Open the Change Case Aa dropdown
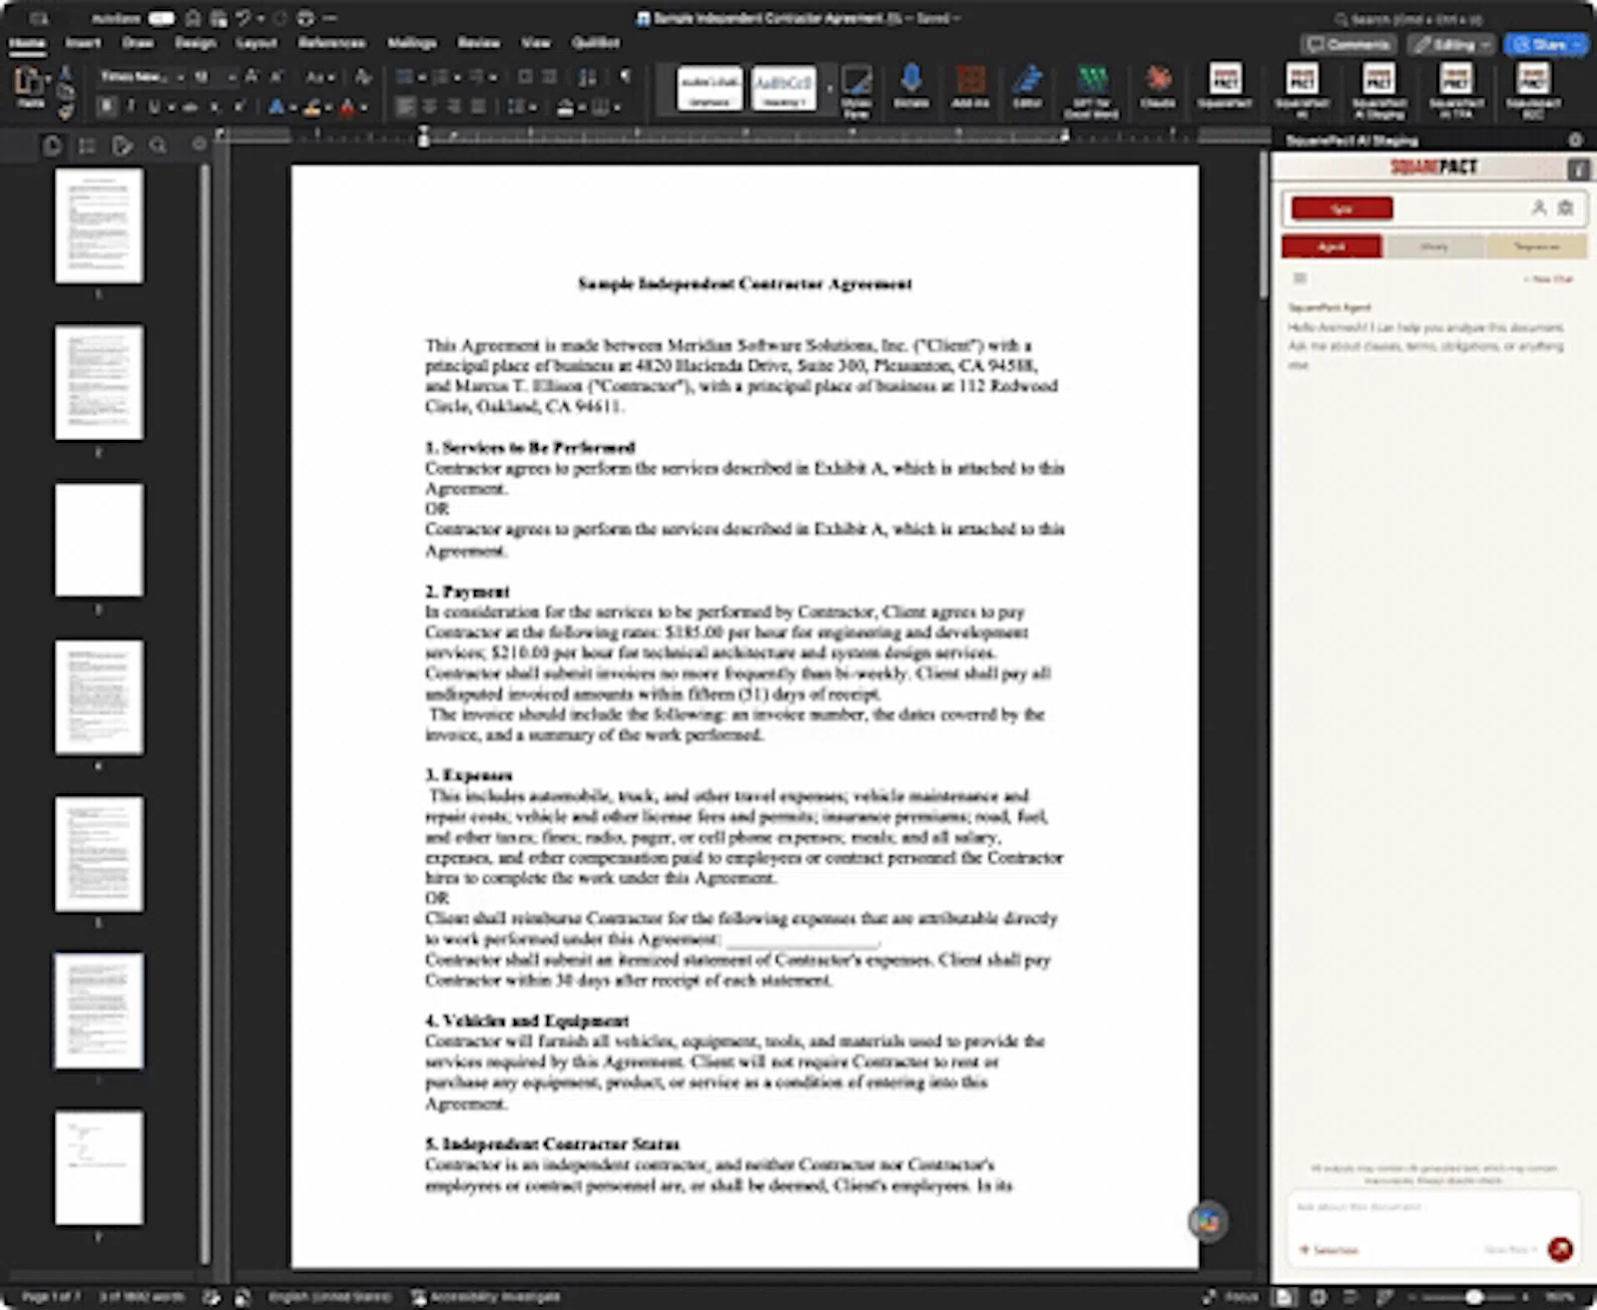Viewport: 1597px width, 1310px height. [319, 77]
